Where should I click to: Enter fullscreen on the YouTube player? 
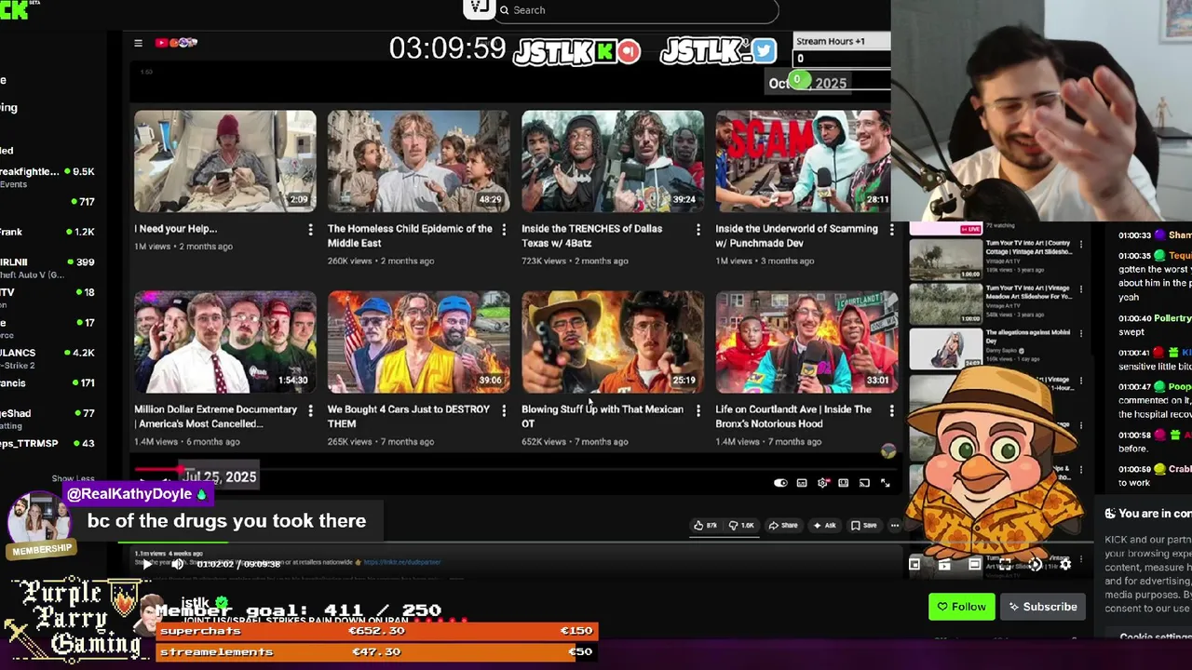point(886,483)
